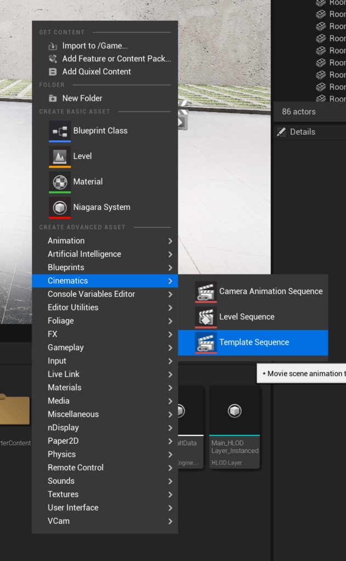Select the folder thumbnail in Content Browser
This screenshot has height=561, width=346.
coord(15,409)
